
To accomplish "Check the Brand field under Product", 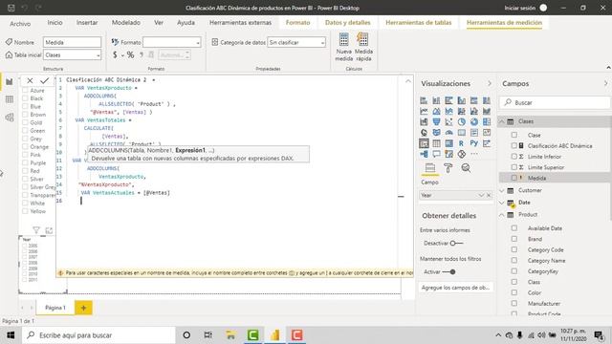I will [514, 239].
